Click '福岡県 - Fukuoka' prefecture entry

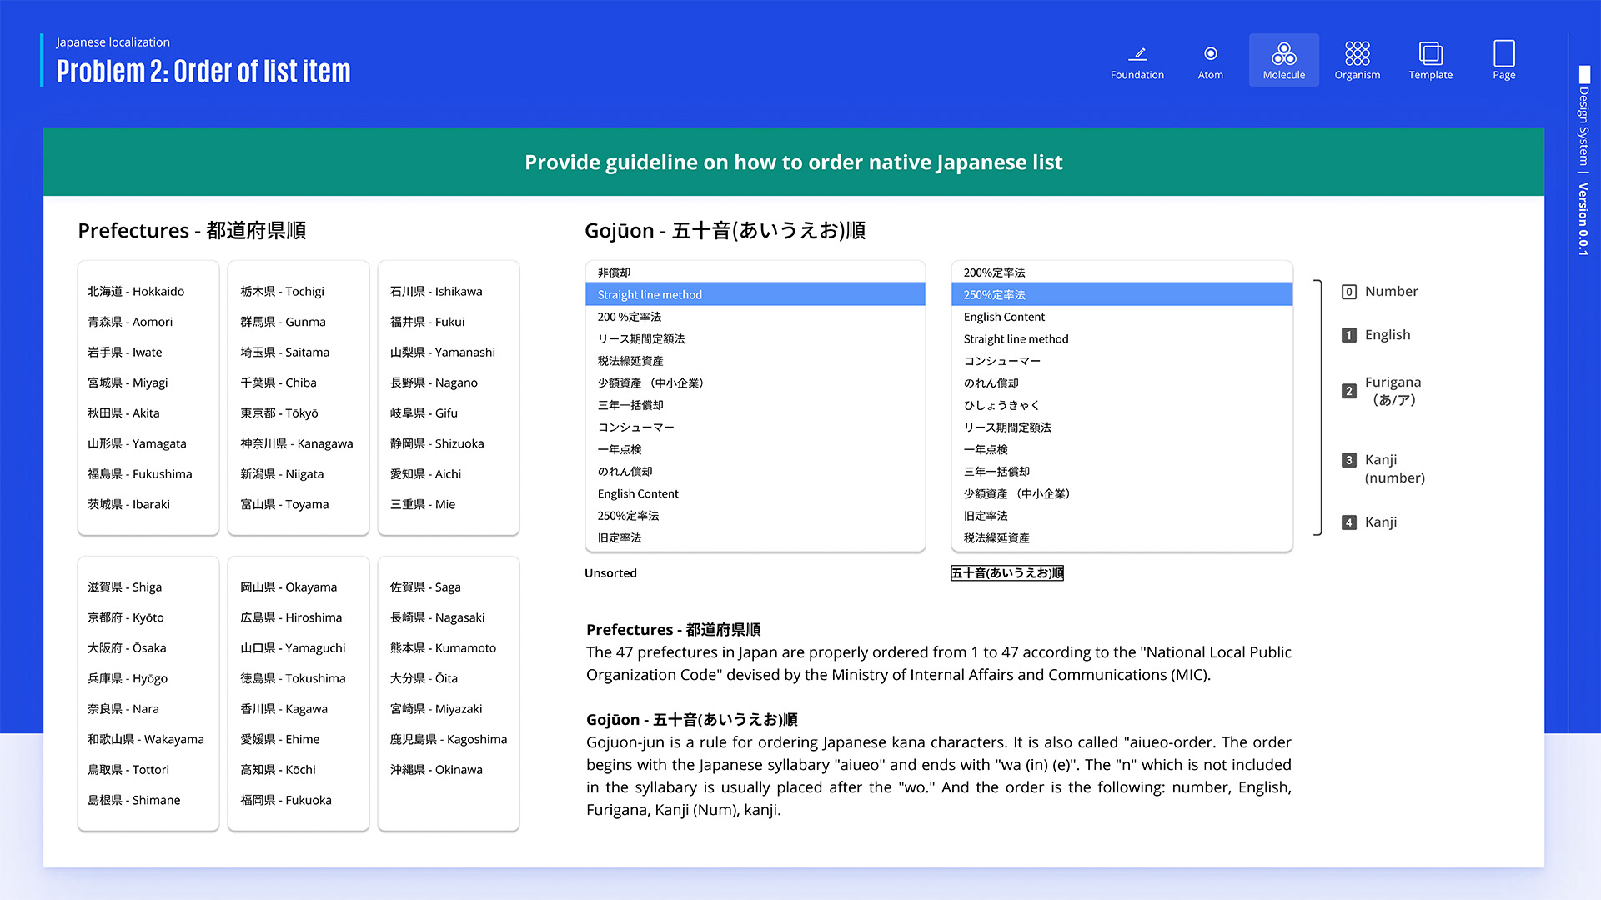[286, 800]
